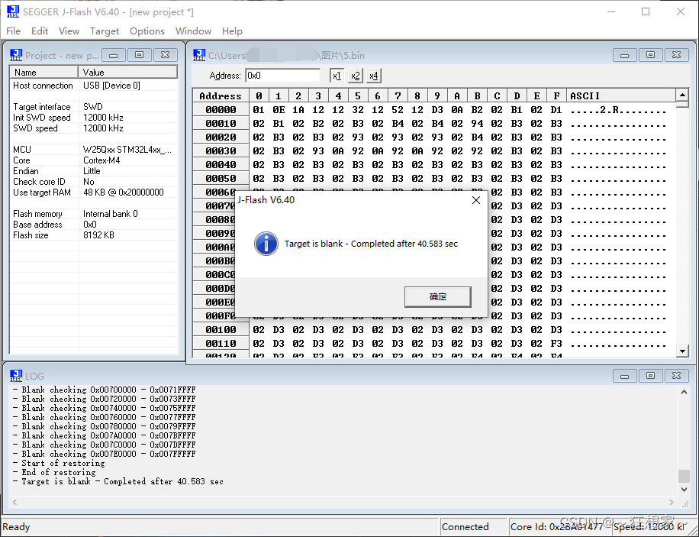
Task: Click the J-Flash icon in LOG panel title
Action: pos(16,376)
